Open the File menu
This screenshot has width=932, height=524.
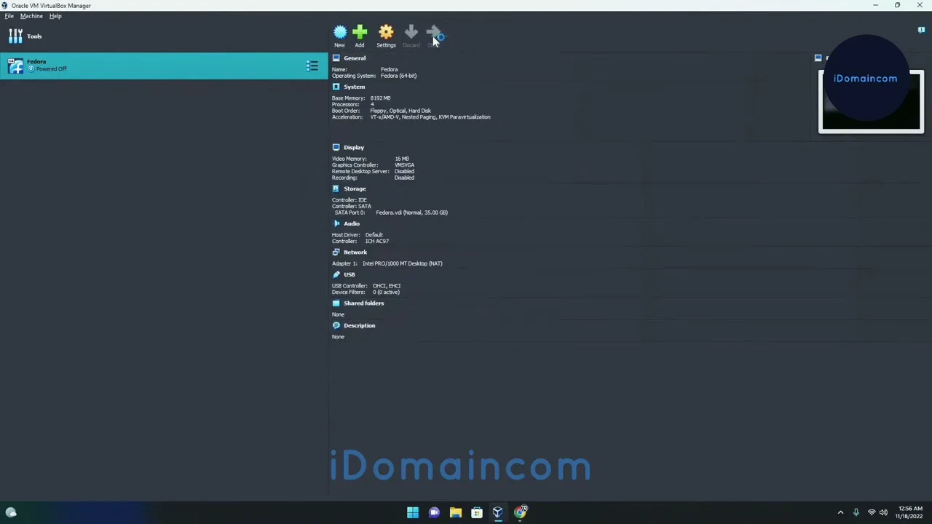coord(9,16)
